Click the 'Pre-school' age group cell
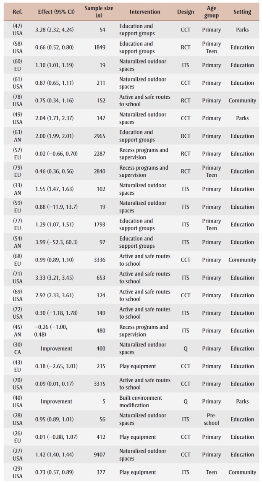 coord(211,419)
